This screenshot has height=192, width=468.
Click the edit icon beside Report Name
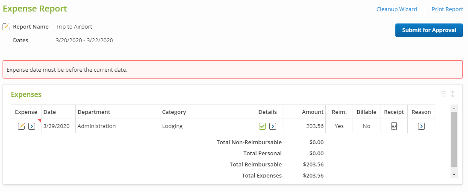(6, 27)
